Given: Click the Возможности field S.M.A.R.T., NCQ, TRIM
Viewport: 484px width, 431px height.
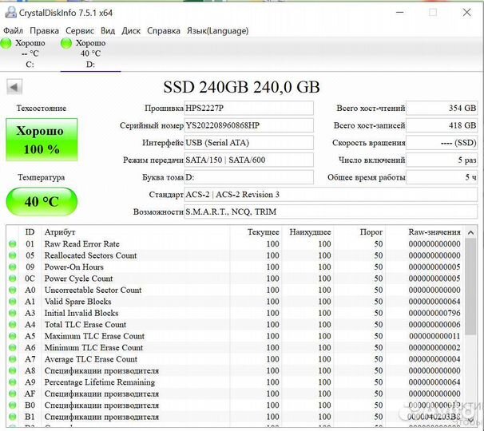Looking at the screenshot, I should 331,212.
